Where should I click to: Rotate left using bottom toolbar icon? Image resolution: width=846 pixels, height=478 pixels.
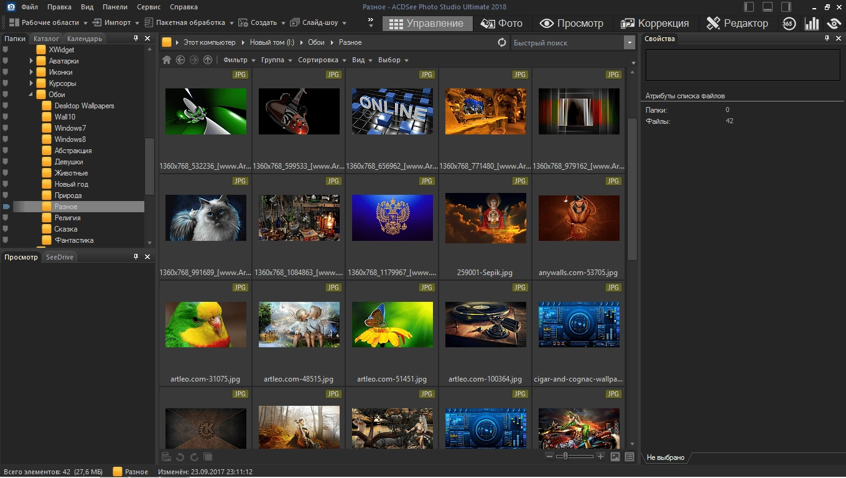click(x=180, y=457)
